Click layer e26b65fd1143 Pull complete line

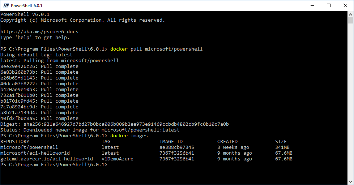pos(39,78)
